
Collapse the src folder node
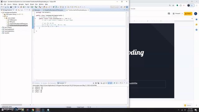[x=3, y=16]
